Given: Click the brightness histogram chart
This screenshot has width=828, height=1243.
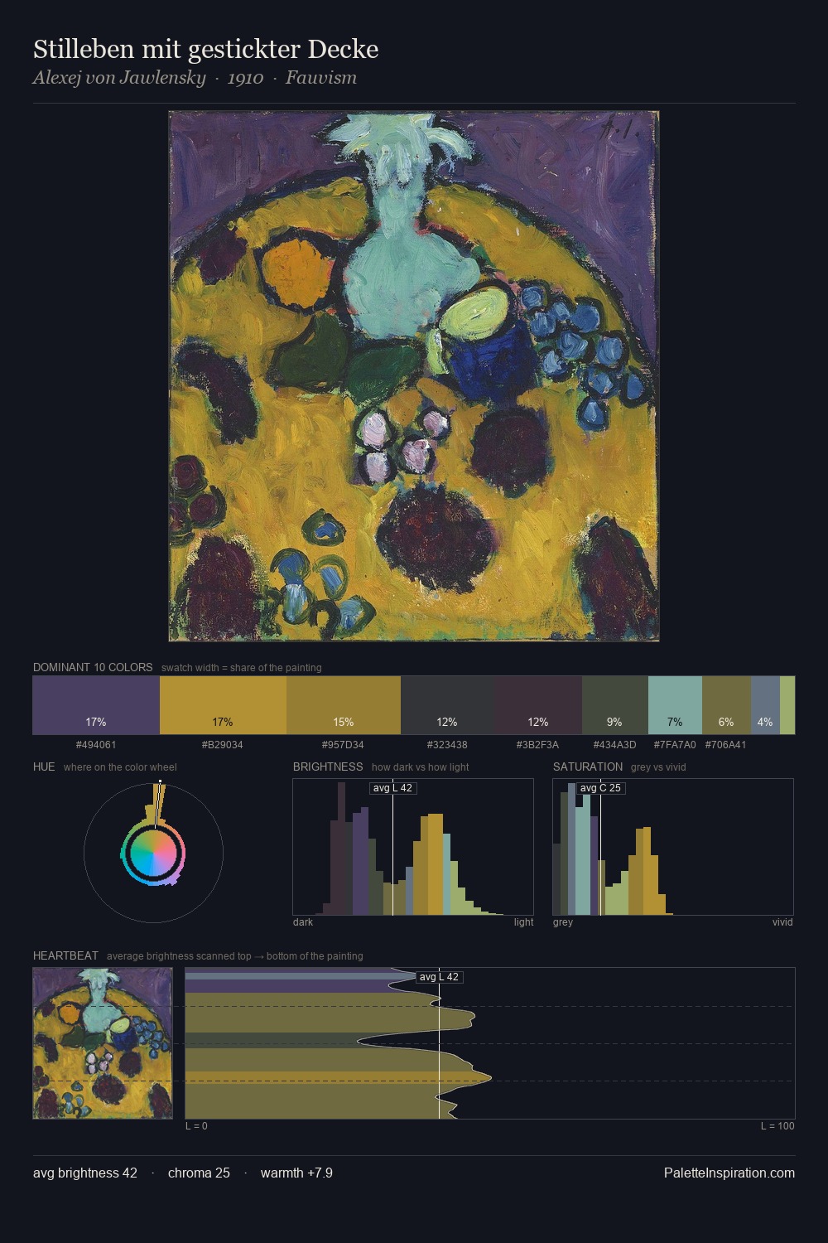Looking at the screenshot, I should (x=413, y=847).
